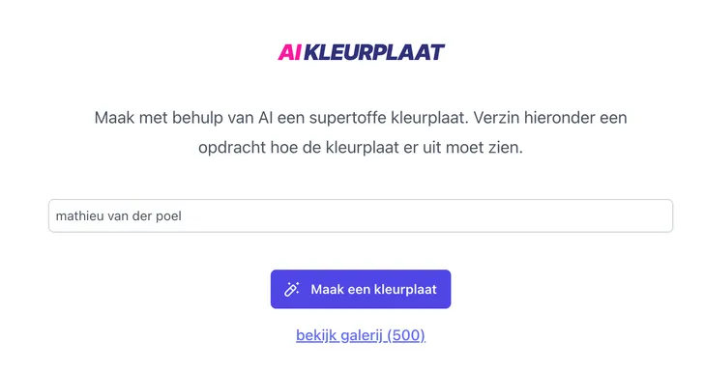Screen dimensions: 704x371
Task: Select the "Maak een kleurplaat" button label text
Action: pyautogui.click(x=373, y=289)
